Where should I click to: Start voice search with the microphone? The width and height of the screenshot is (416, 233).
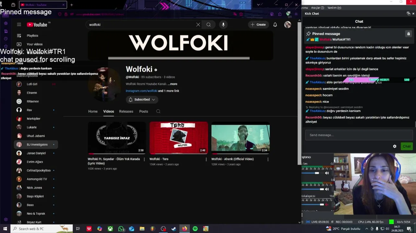pyautogui.click(x=223, y=25)
